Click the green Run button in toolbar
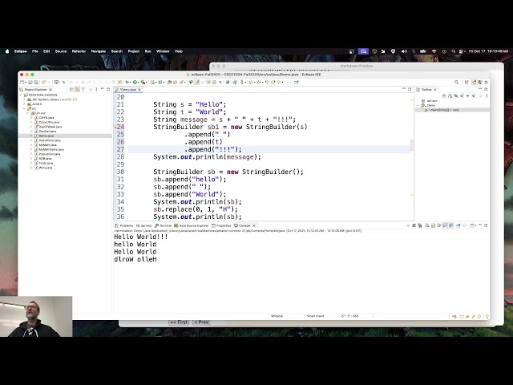Screen dimensions: 513x385 click(135, 82)
